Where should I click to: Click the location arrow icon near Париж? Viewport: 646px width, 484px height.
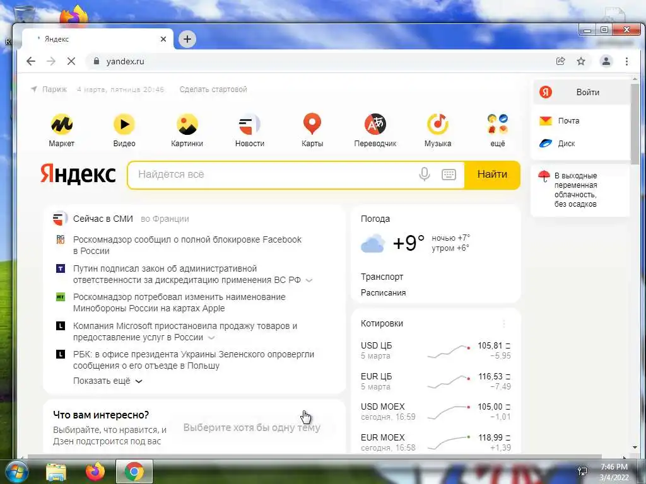(x=34, y=89)
